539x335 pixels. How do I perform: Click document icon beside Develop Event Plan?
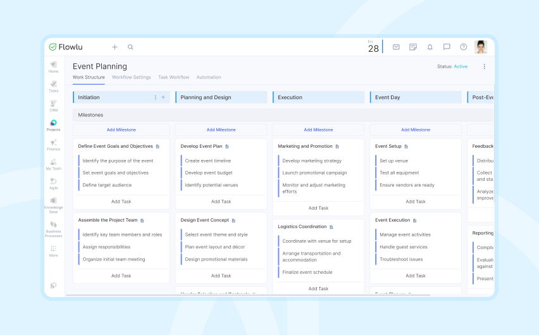pos(227,147)
